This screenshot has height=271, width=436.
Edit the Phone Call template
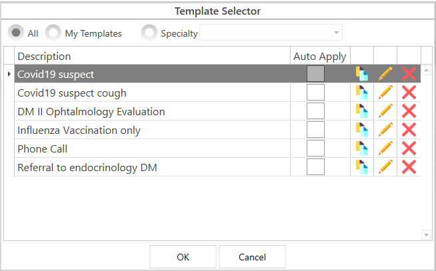(385, 148)
